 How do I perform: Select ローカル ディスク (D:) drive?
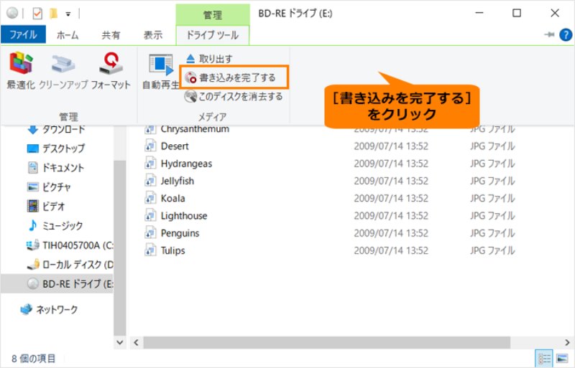[x=70, y=264]
